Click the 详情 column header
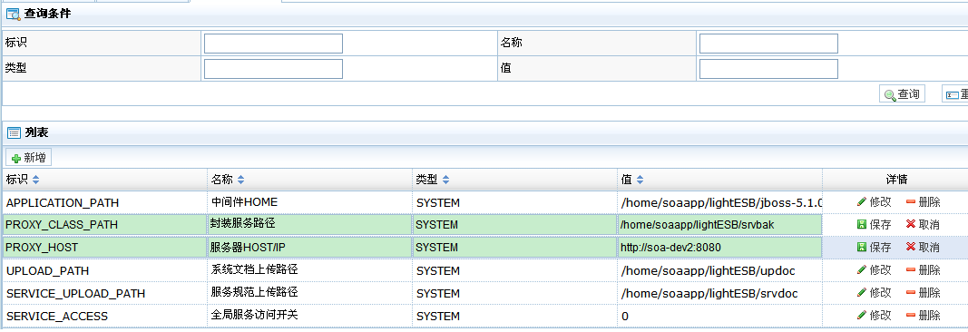This screenshot has height=332, width=968. (x=896, y=180)
